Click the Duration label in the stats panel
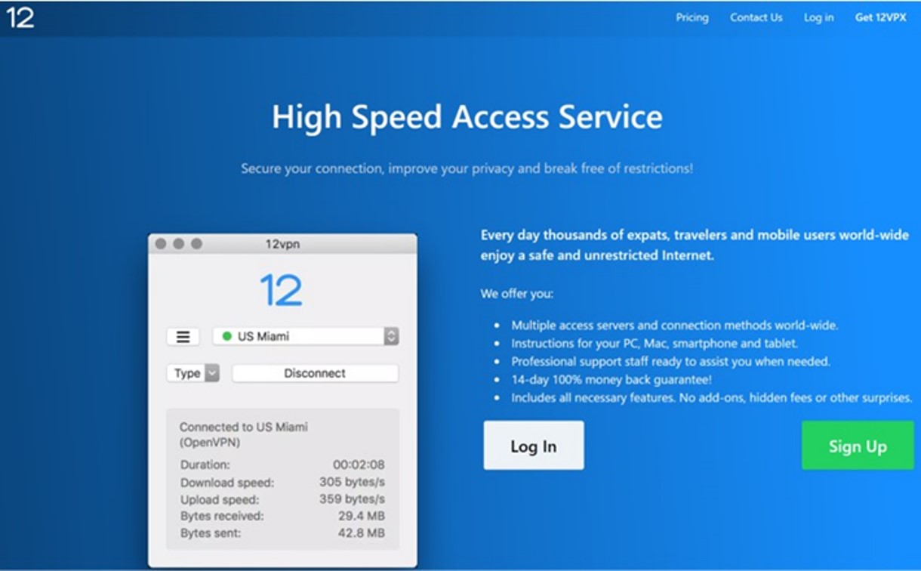 point(205,465)
